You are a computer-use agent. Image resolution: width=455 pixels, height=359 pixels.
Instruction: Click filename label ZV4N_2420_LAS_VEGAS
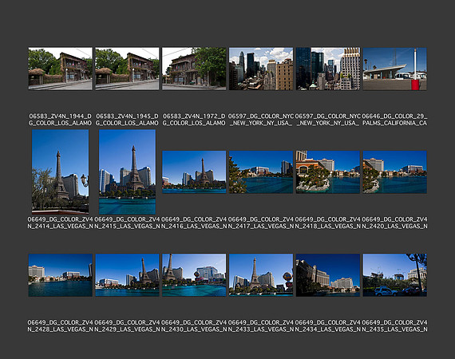click(394, 223)
